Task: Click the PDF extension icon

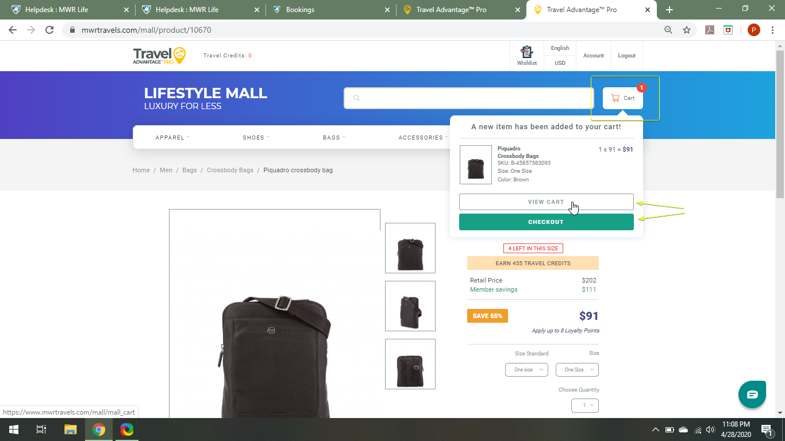Action: [710, 30]
